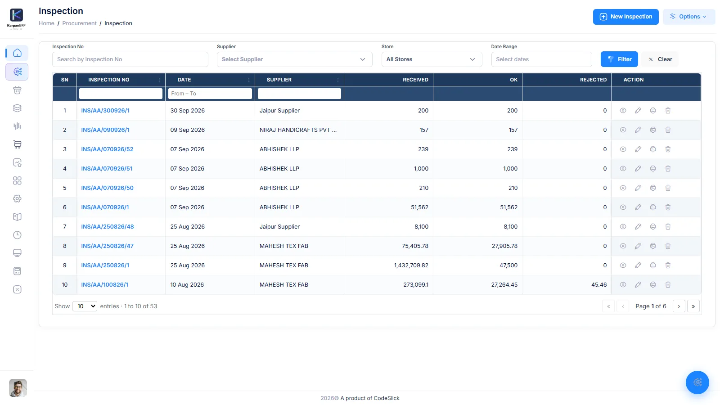Focus the From – To date column filter
The width and height of the screenshot is (720, 405).
click(x=210, y=94)
